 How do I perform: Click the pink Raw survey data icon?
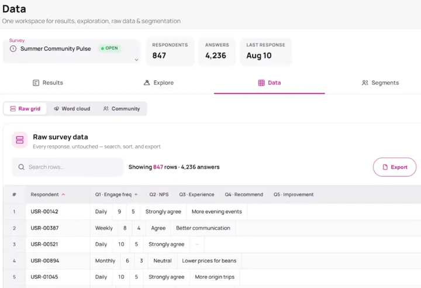pyautogui.click(x=20, y=140)
